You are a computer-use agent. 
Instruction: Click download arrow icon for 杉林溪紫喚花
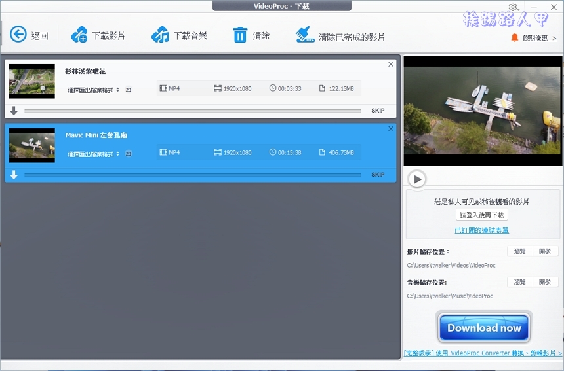point(14,111)
